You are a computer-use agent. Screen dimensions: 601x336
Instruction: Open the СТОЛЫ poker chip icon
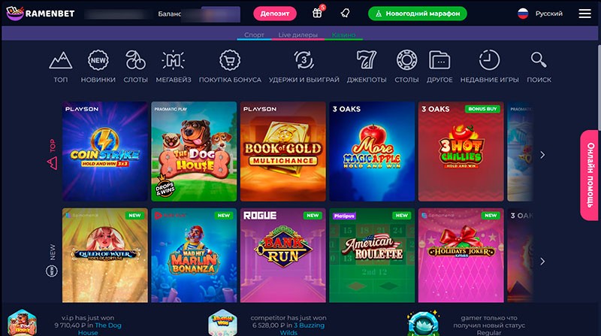406,60
